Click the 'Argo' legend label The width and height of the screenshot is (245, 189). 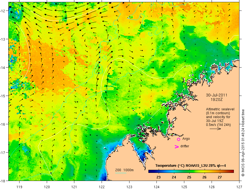coord(186,139)
